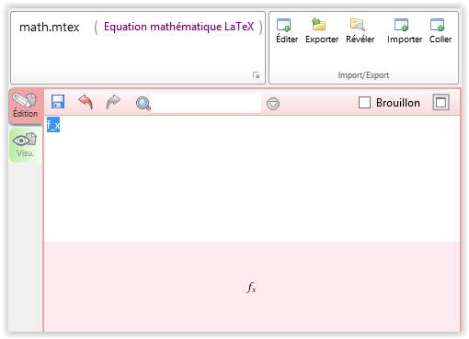This screenshot has height=339, width=469.
Task: Save with the blue floppy disk icon
Action: [58, 102]
